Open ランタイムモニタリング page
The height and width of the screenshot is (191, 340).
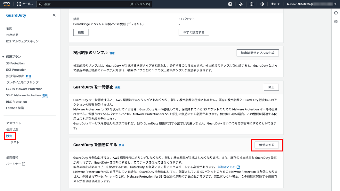coord(22,82)
